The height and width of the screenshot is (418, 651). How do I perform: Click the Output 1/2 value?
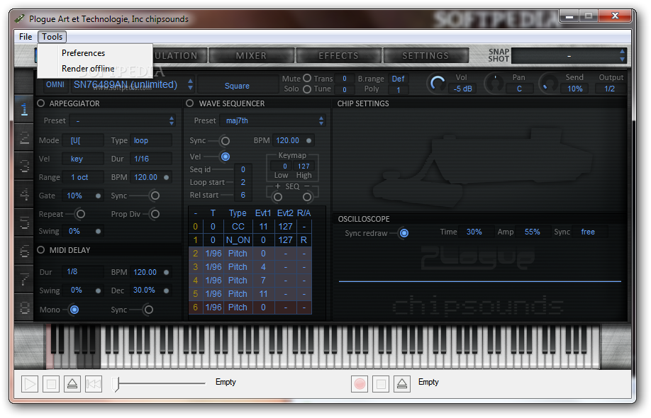tap(609, 89)
